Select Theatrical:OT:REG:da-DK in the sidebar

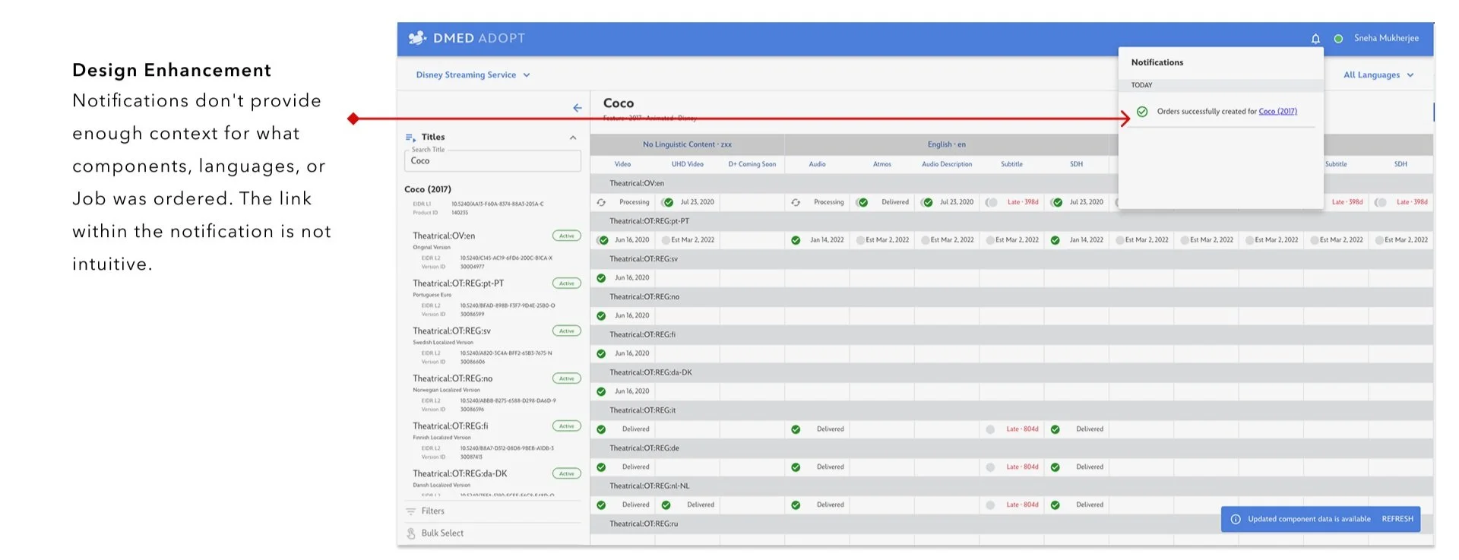pos(460,473)
